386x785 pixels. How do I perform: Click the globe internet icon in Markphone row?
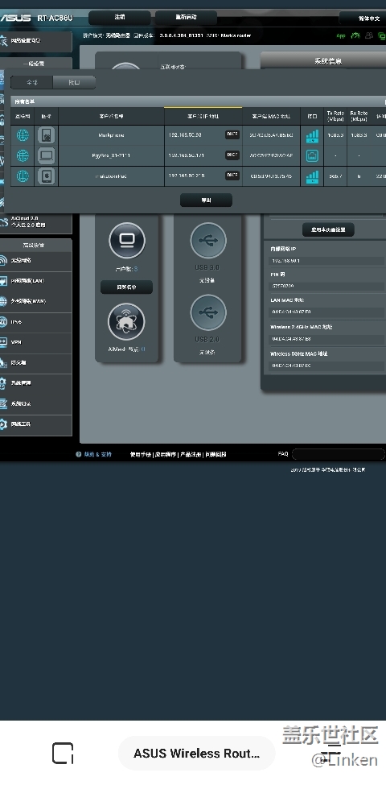pos(23,135)
